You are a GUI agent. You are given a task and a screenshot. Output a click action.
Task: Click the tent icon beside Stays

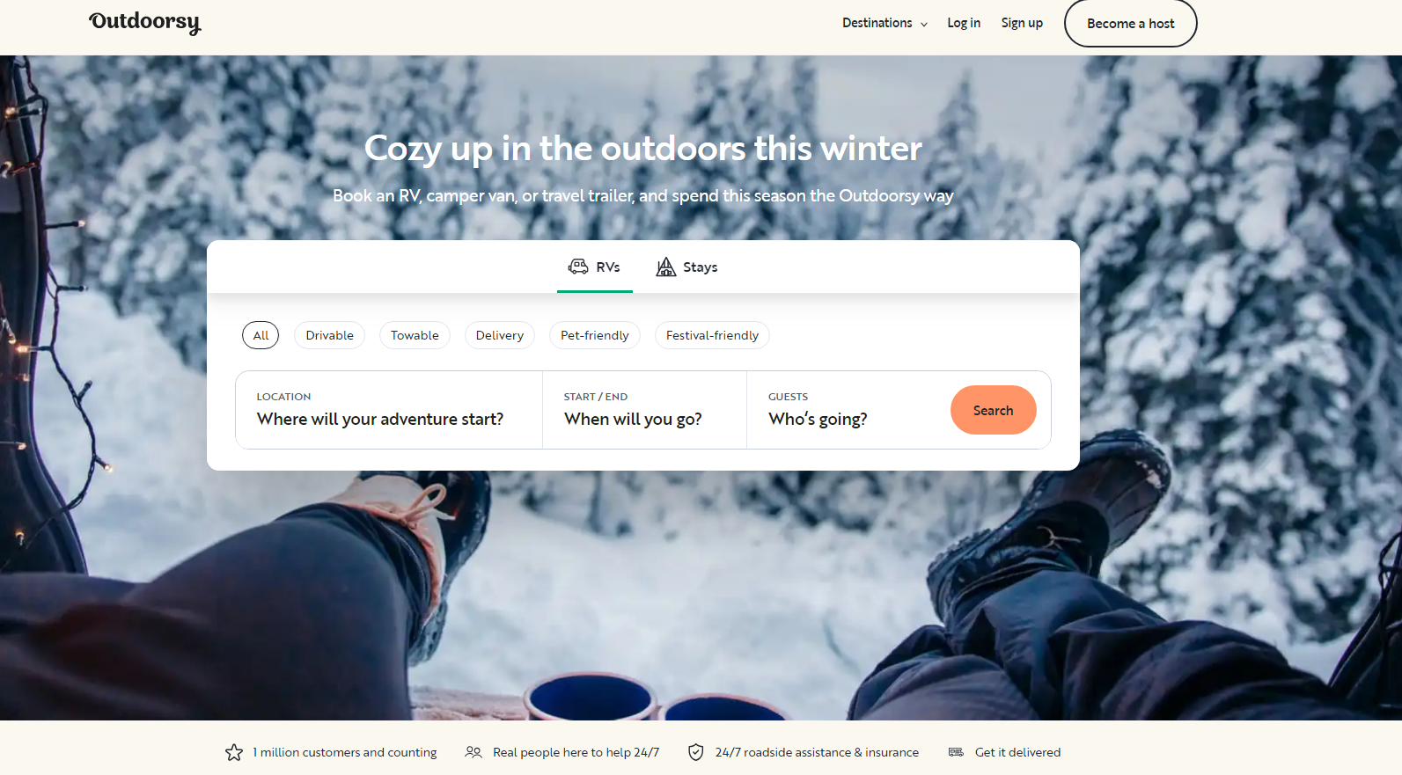(666, 267)
